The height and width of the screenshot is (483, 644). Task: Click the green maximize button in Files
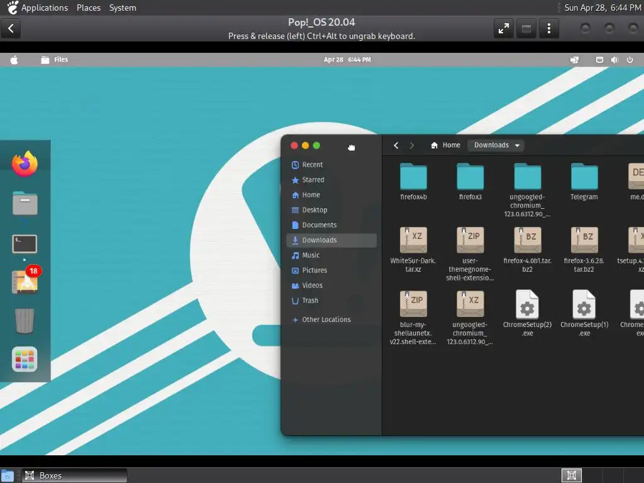point(316,145)
